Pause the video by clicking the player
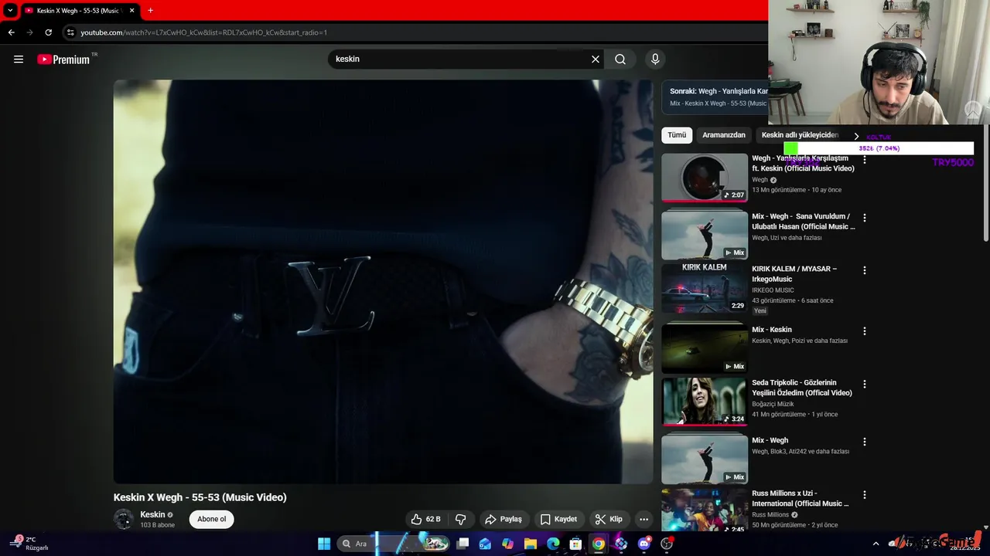 [383, 282]
